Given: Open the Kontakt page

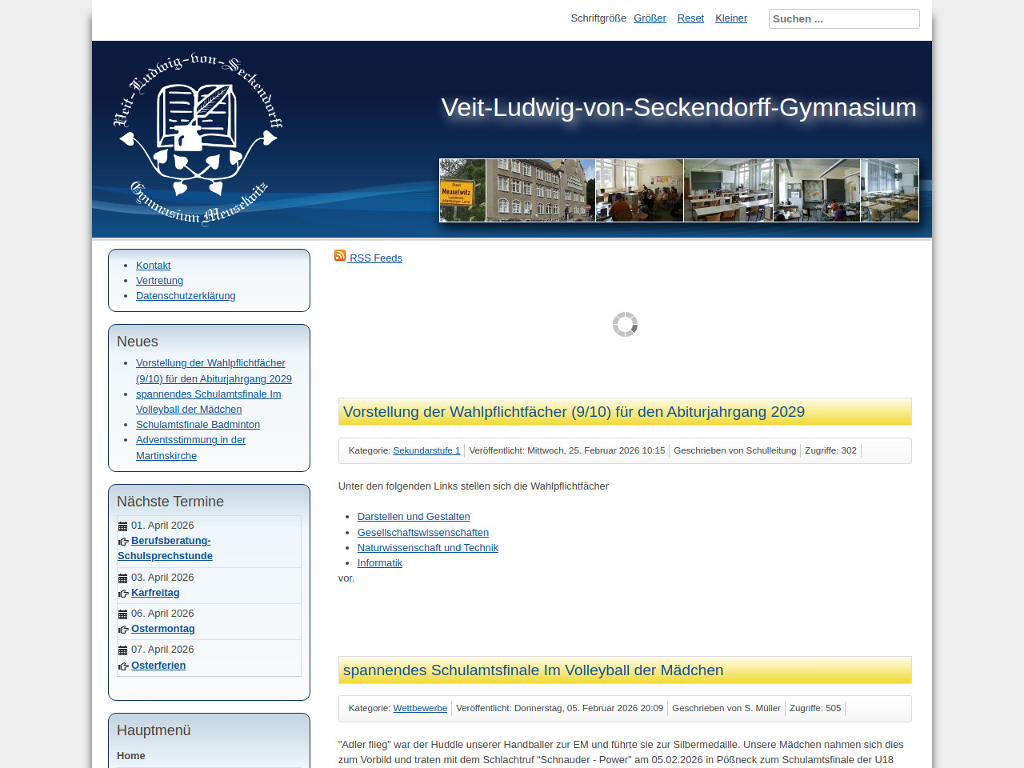Looking at the screenshot, I should (153, 266).
